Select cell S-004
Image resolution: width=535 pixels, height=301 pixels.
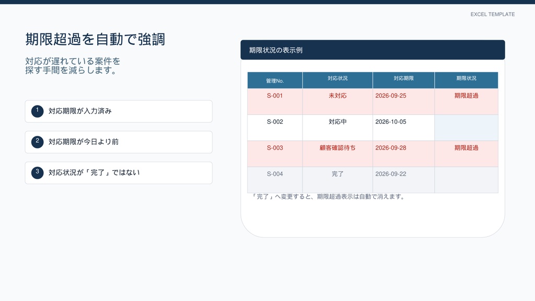pyautogui.click(x=275, y=180)
